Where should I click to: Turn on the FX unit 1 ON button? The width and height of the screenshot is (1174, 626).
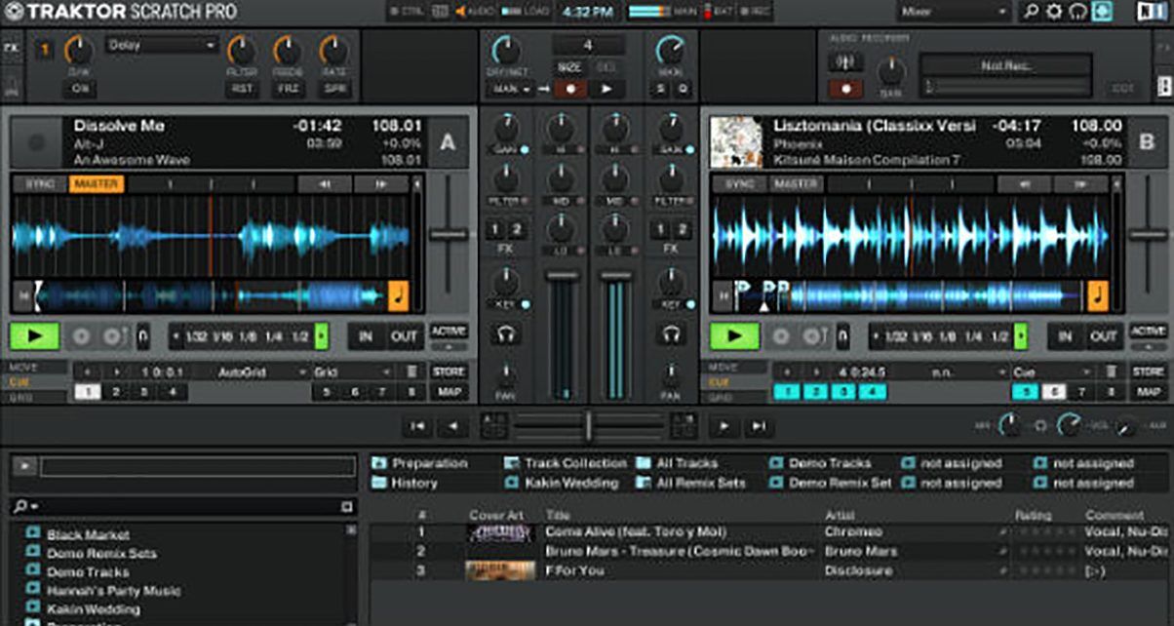point(78,89)
